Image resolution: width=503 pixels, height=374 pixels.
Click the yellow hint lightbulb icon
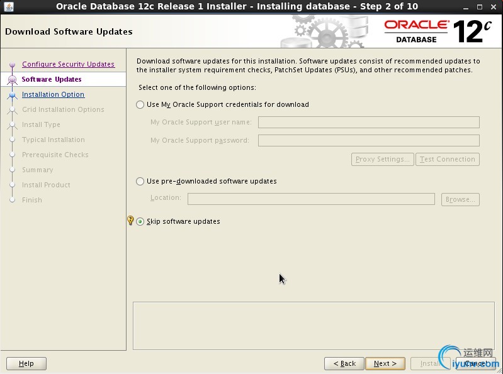(130, 220)
